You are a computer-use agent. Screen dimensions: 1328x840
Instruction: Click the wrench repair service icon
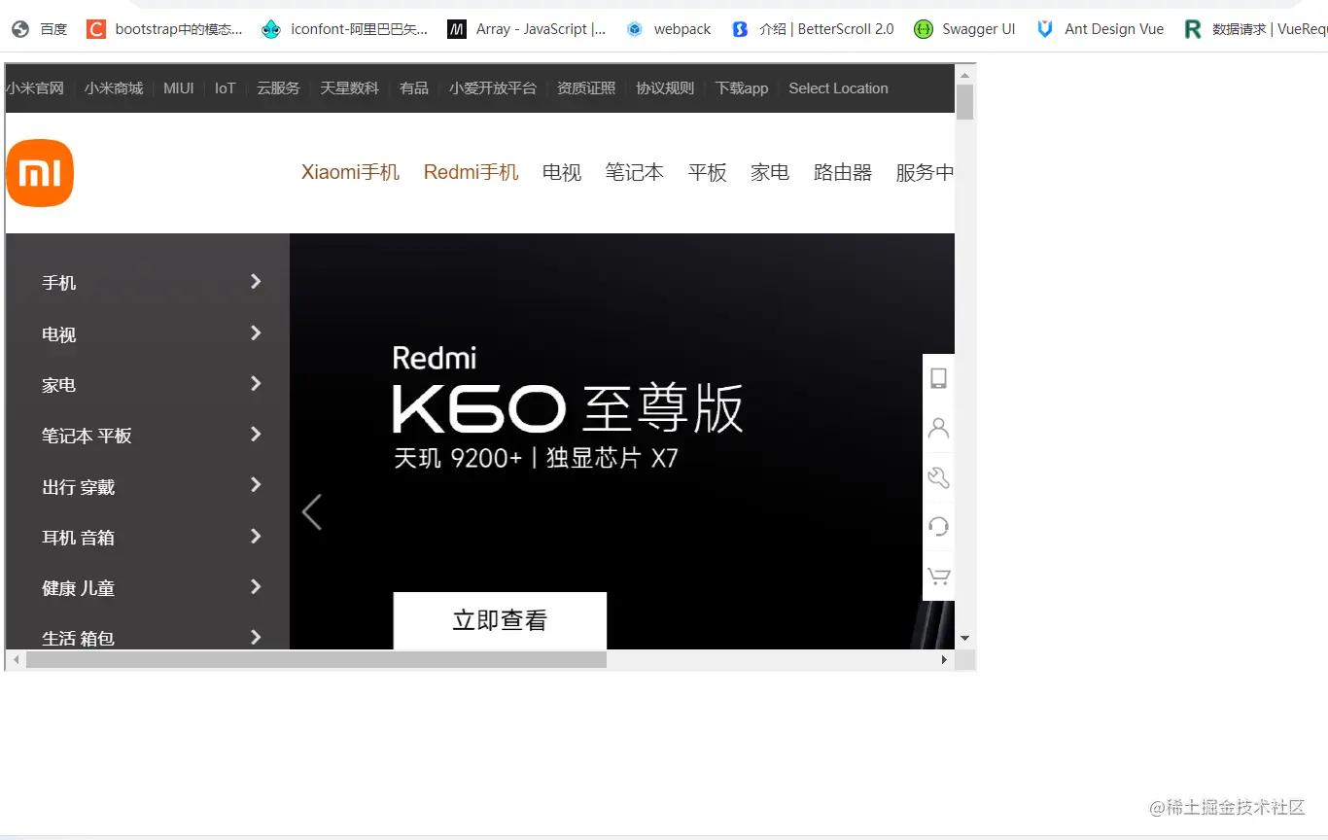point(938,477)
